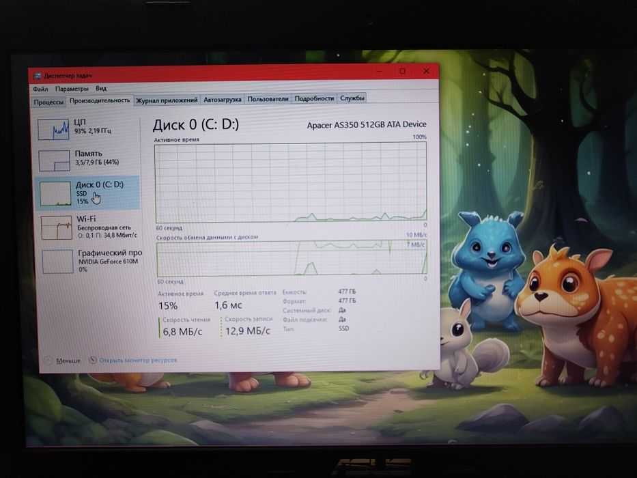Select the ЦП mini graph thumbnail

click(53, 129)
